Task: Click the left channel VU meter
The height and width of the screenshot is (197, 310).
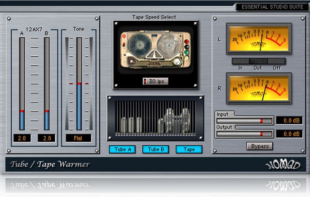Action: [258, 39]
